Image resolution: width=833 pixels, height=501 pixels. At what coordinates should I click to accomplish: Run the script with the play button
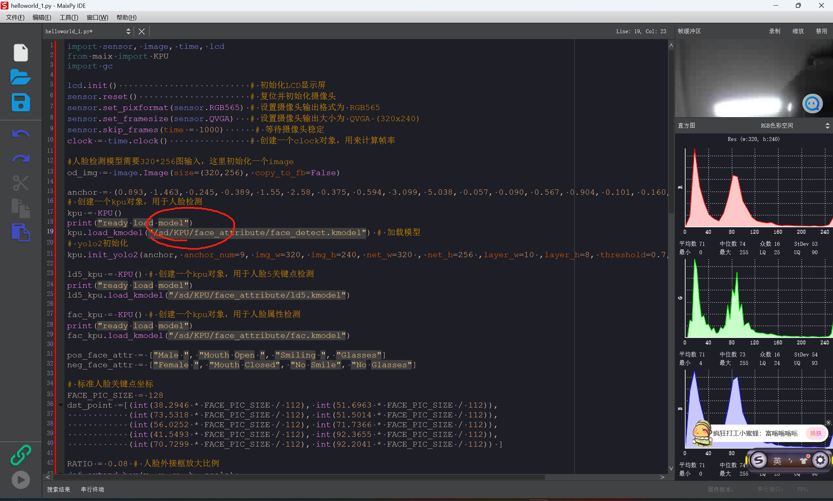tap(21, 480)
